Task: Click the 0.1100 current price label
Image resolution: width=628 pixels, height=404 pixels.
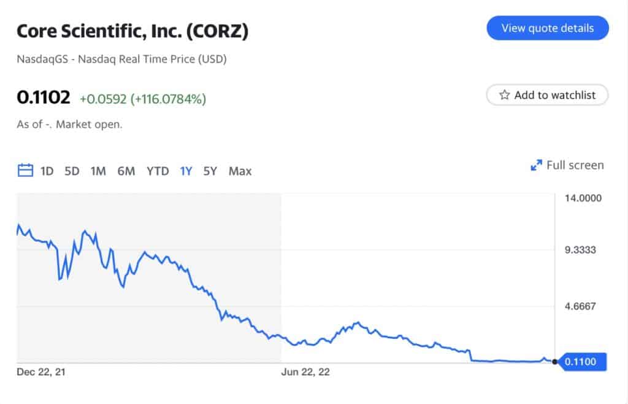Action: tap(580, 362)
